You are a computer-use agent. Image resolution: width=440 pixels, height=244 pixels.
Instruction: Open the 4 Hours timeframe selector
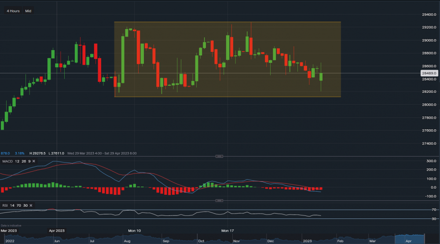pos(13,11)
